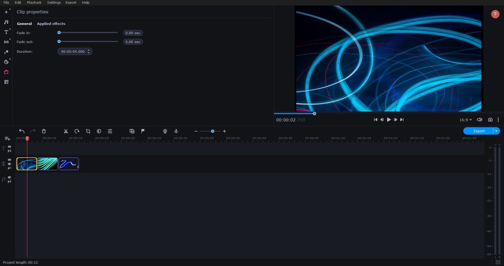Open the 16:9 aspect ratio dropdown
The image size is (504, 266).
click(x=465, y=120)
